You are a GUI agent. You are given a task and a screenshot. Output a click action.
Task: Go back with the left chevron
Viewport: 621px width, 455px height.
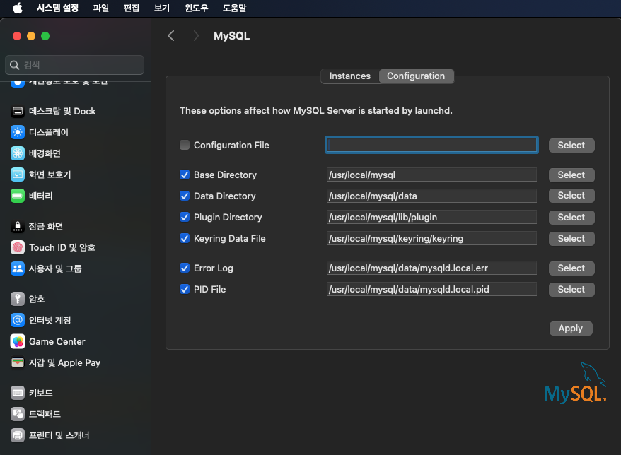click(x=171, y=36)
